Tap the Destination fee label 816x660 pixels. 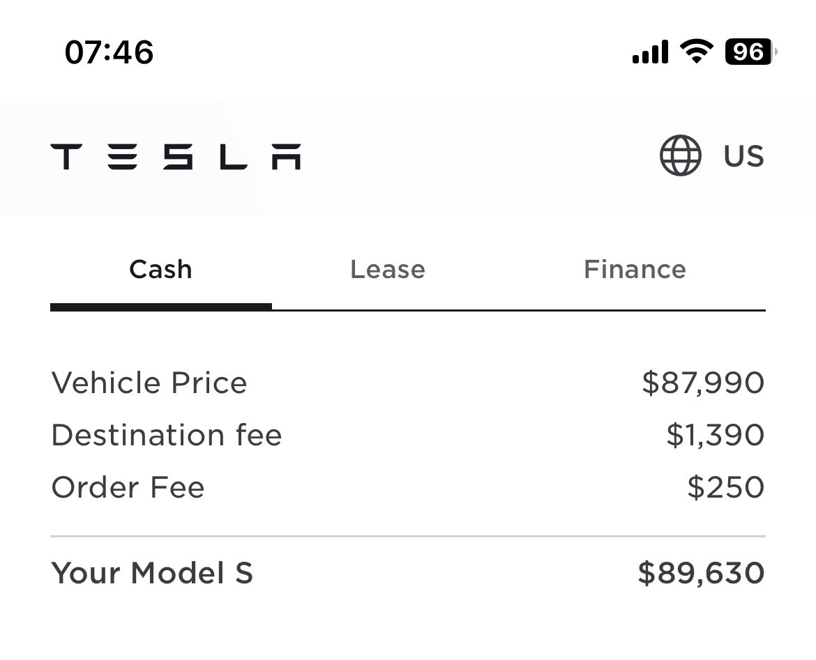pyautogui.click(x=167, y=435)
